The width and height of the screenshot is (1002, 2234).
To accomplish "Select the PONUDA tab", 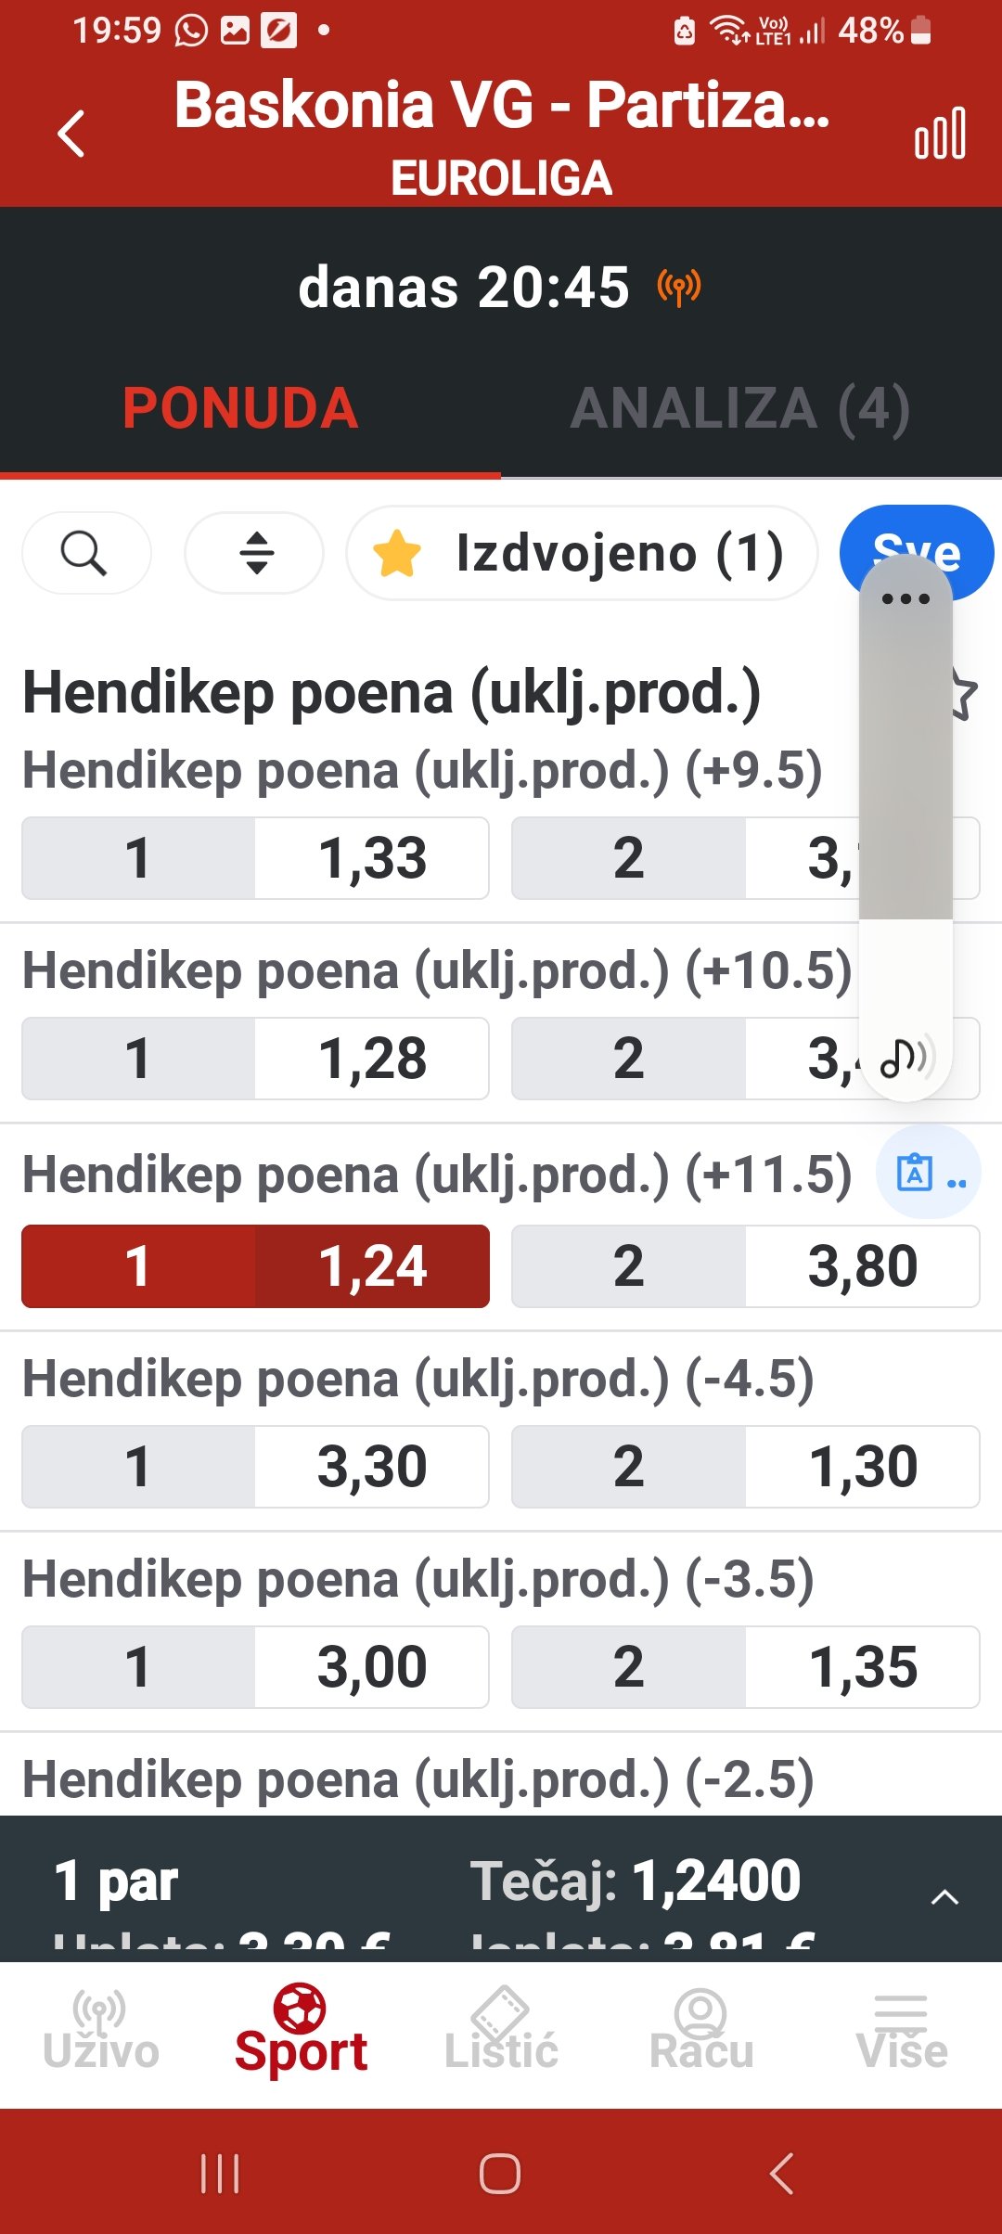I will point(240,409).
